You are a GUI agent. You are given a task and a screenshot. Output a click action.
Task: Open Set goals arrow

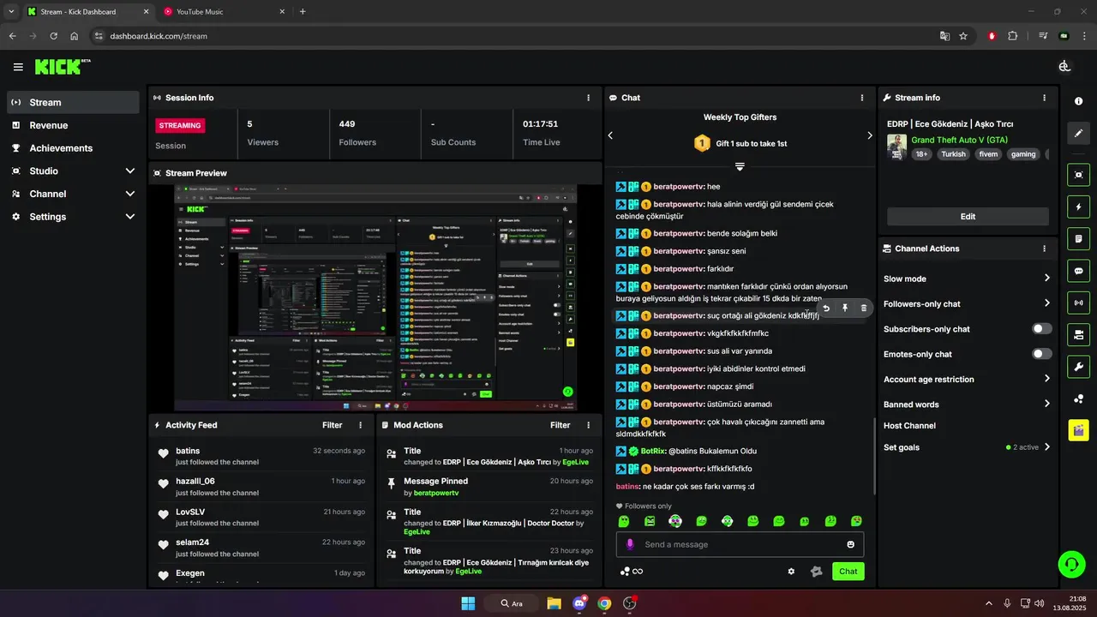click(1046, 446)
